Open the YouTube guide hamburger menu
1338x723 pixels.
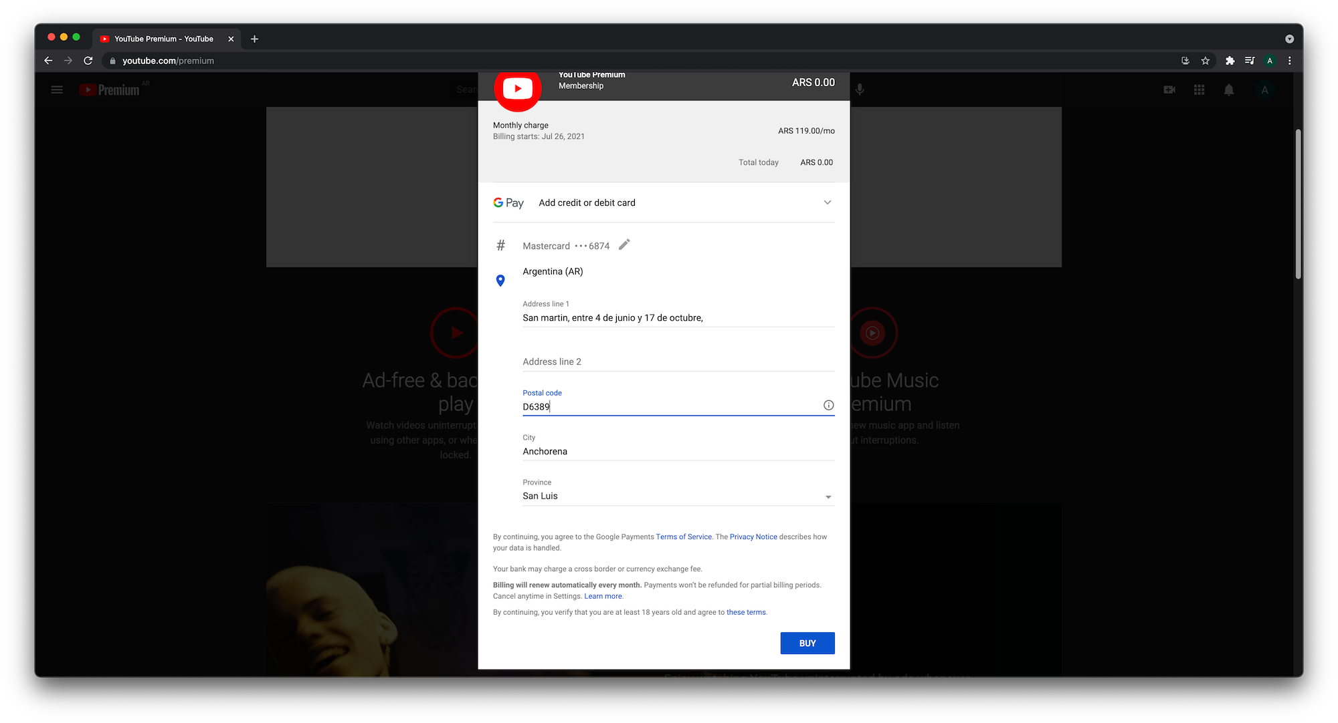click(57, 89)
